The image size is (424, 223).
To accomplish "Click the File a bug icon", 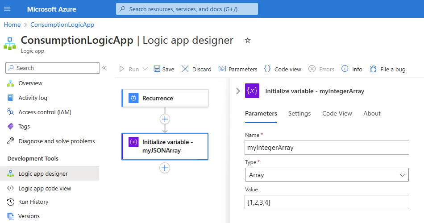I will 373,69.
